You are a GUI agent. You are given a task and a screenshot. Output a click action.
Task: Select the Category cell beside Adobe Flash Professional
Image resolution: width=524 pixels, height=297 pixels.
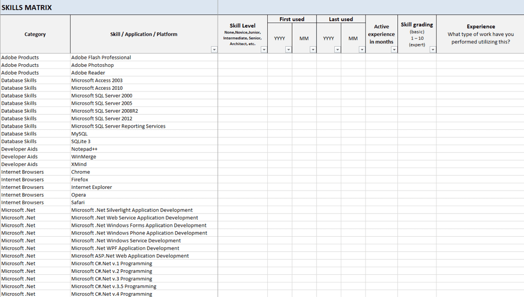tap(35, 57)
